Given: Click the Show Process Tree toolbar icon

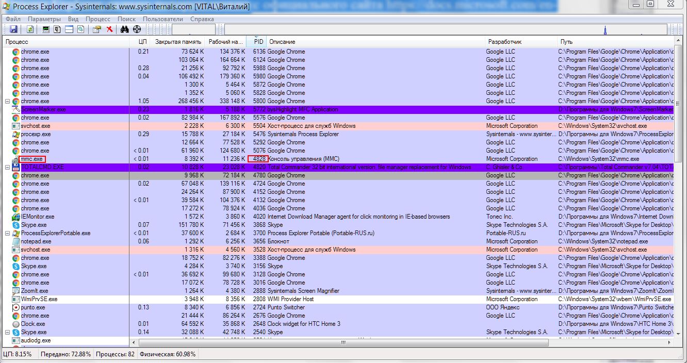Looking at the screenshot, I should tap(57, 29).
